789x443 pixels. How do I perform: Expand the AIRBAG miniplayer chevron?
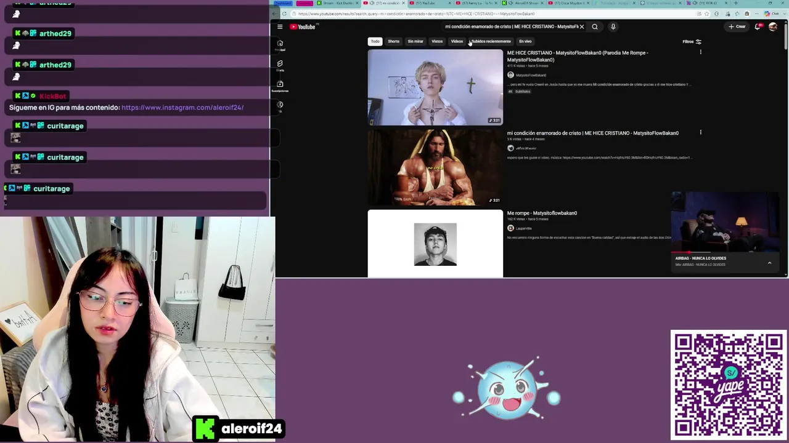pos(769,263)
